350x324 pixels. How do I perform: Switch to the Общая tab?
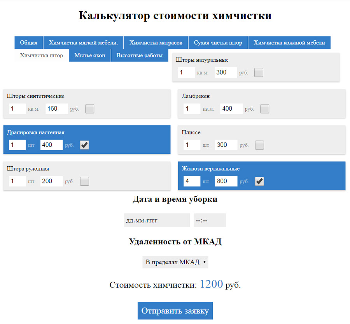[28, 42]
